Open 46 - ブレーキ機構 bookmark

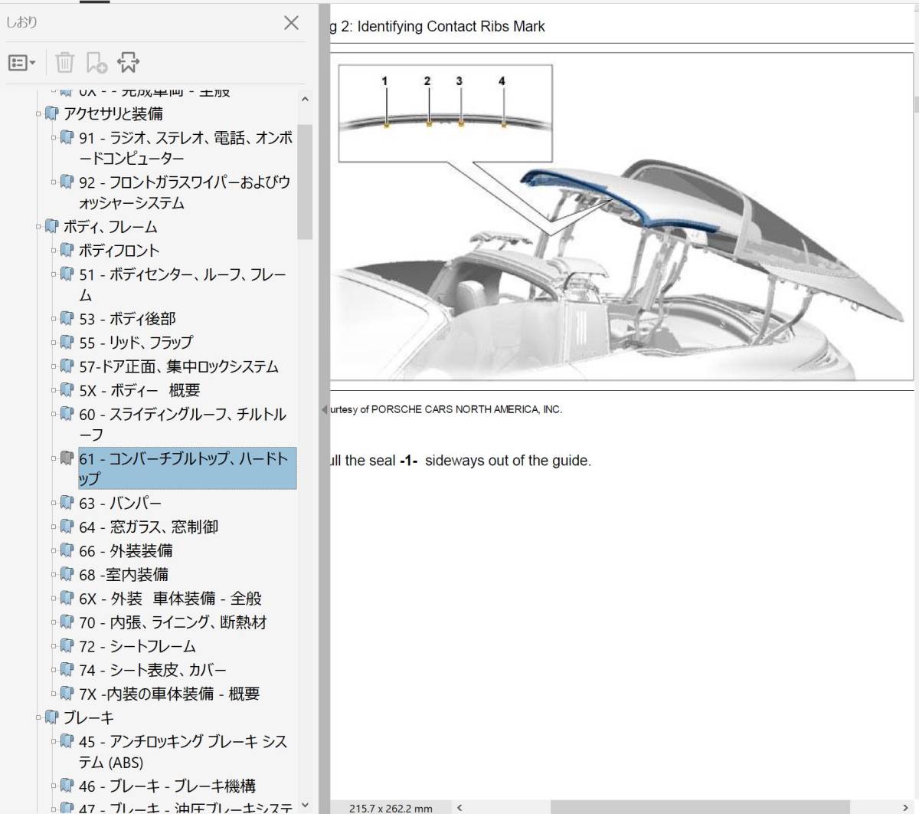pos(167,786)
